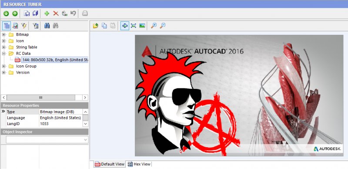Screen dimensions: 348x169
Task: Click tree horizontal scrollbar right arrow
Action: (x=85, y=98)
